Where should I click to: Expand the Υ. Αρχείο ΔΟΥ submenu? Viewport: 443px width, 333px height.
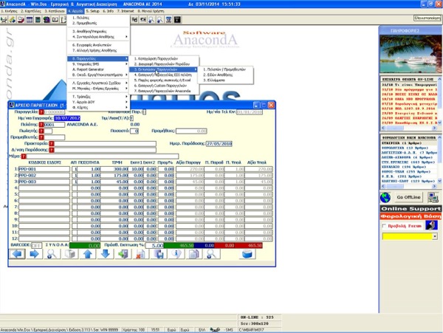(99, 102)
